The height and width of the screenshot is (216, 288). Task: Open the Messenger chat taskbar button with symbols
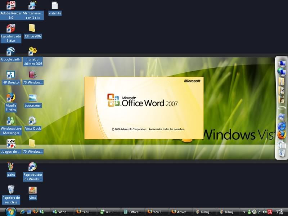coord(109,212)
